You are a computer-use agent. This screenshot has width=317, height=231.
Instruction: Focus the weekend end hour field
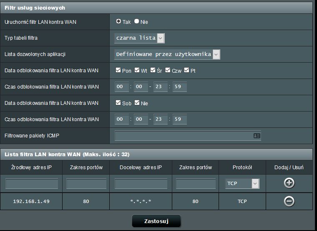click(x=161, y=119)
